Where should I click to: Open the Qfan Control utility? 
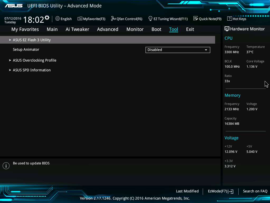tap(127, 19)
